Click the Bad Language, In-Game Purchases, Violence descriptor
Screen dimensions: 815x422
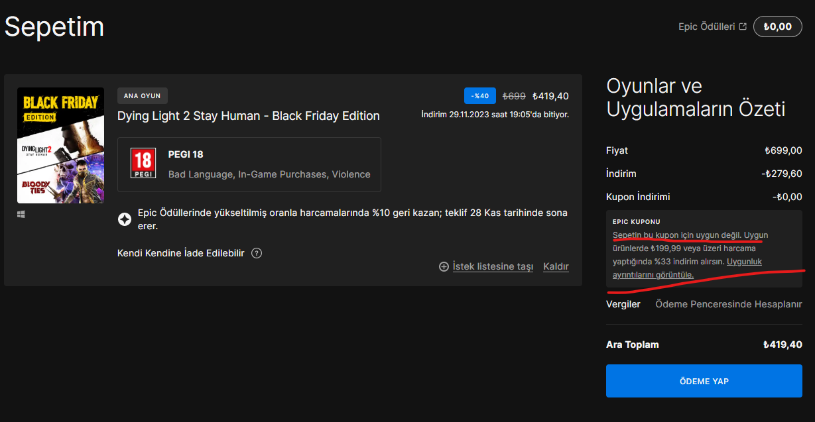pyautogui.click(x=269, y=174)
